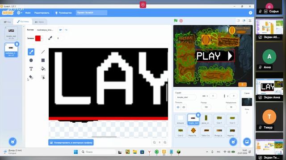Zoom in the paint canvas
This screenshot has width=286, height=160.
tap(165, 143)
